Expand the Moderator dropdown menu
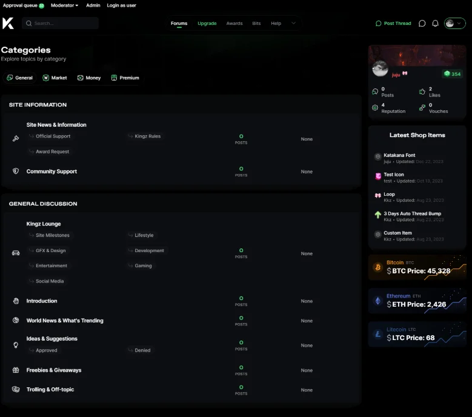Viewport: 472px width, 417px height. pos(64,5)
